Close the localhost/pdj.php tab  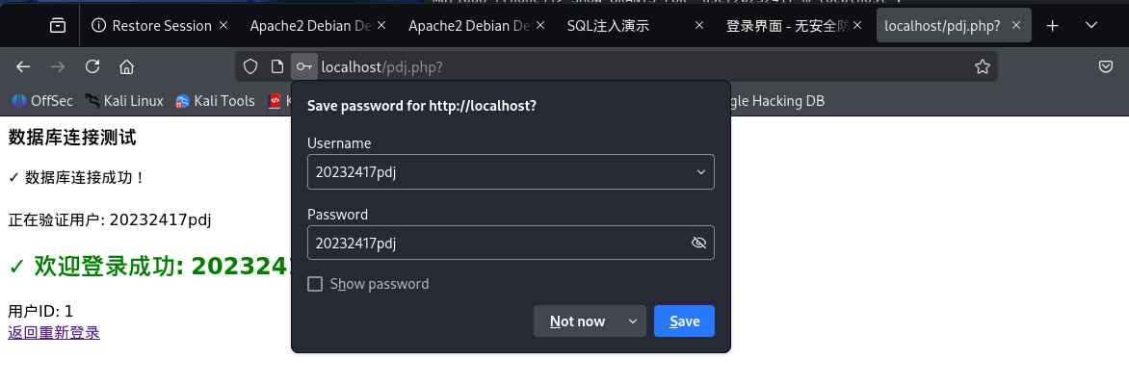pyautogui.click(x=1017, y=26)
